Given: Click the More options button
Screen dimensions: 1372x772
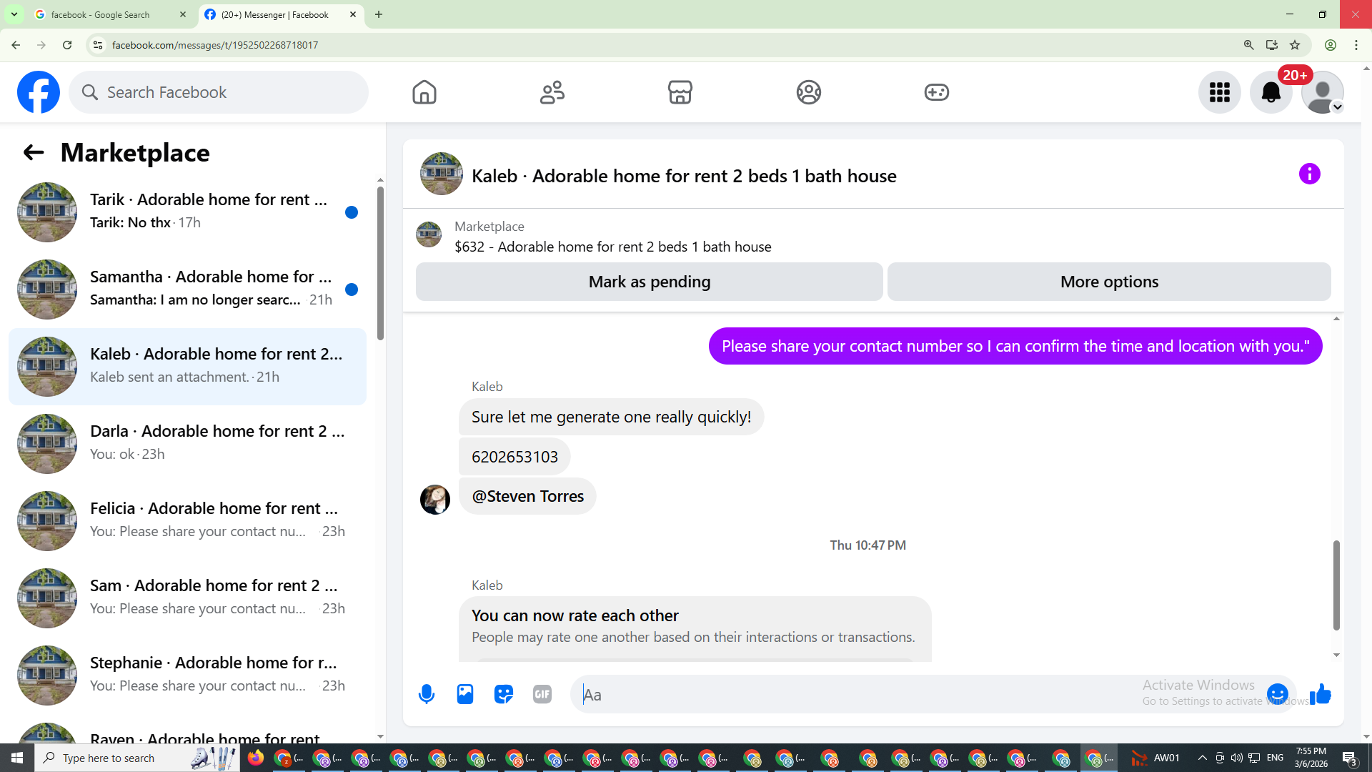Looking at the screenshot, I should click(x=1109, y=282).
